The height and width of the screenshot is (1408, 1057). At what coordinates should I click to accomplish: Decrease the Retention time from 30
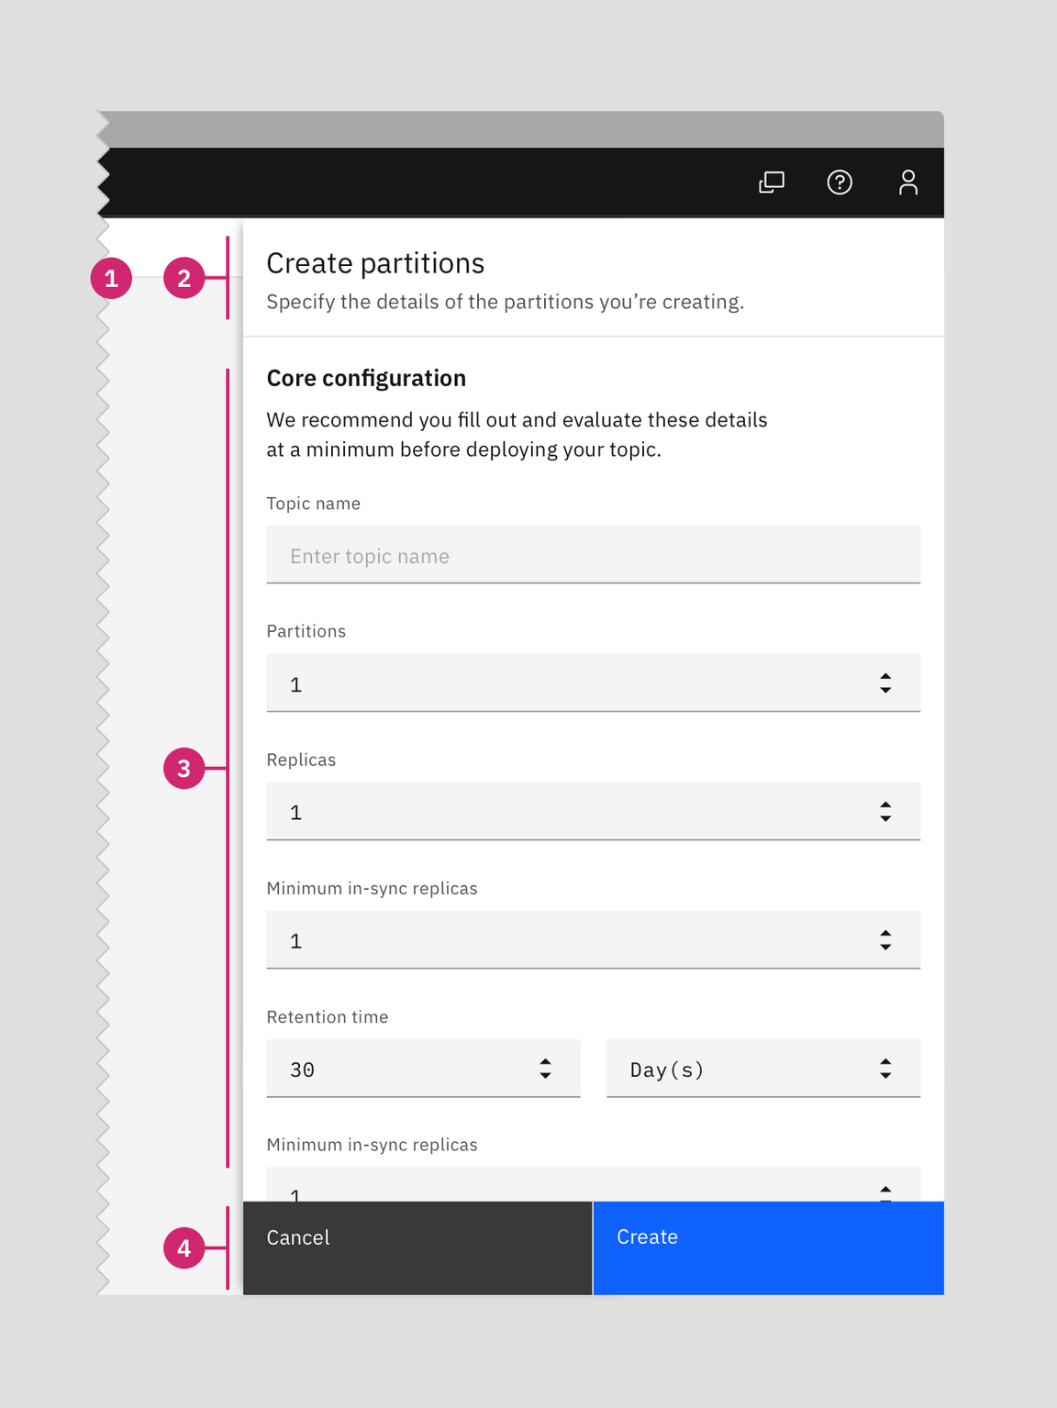[543, 1075]
